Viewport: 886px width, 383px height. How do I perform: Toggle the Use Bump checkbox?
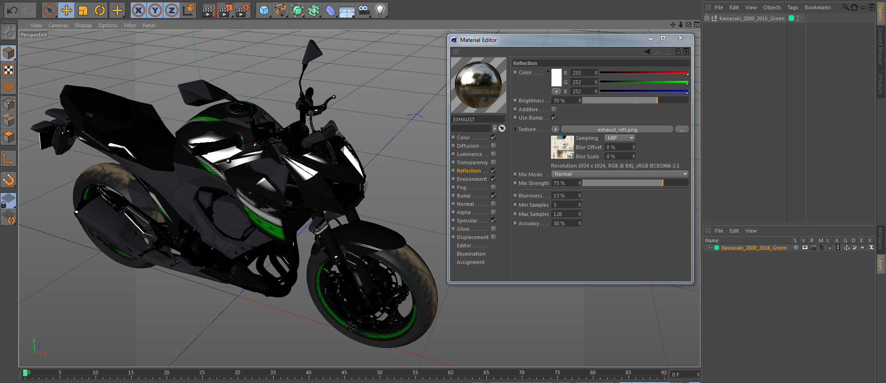point(554,118)
